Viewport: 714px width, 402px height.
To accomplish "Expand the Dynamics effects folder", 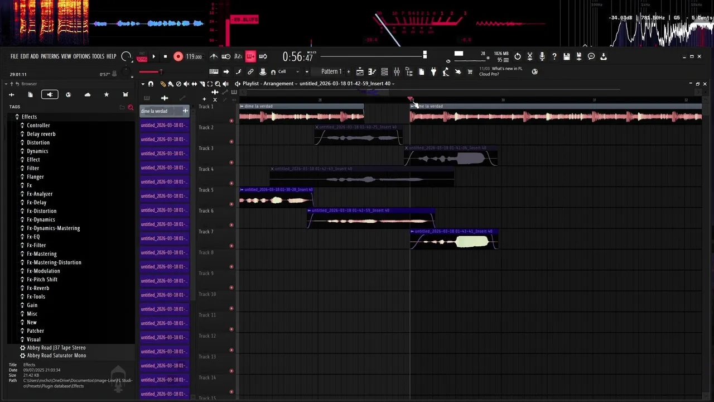I will click(x=37, y=151).
